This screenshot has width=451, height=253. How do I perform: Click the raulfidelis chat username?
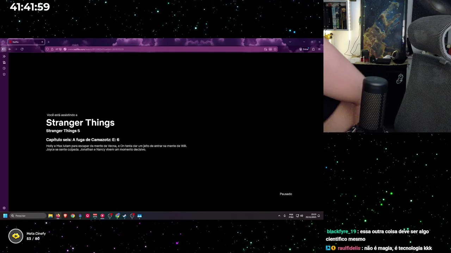point(349,248)
